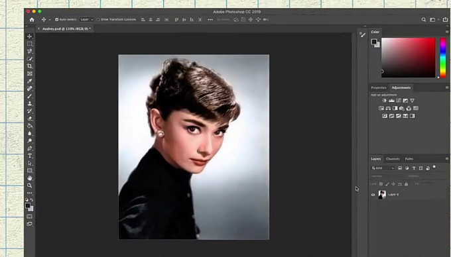Viewport: 451px width, 257px height.
Task: Select the Crop tool
Action: pyautogui.click(x=30, y=66)
